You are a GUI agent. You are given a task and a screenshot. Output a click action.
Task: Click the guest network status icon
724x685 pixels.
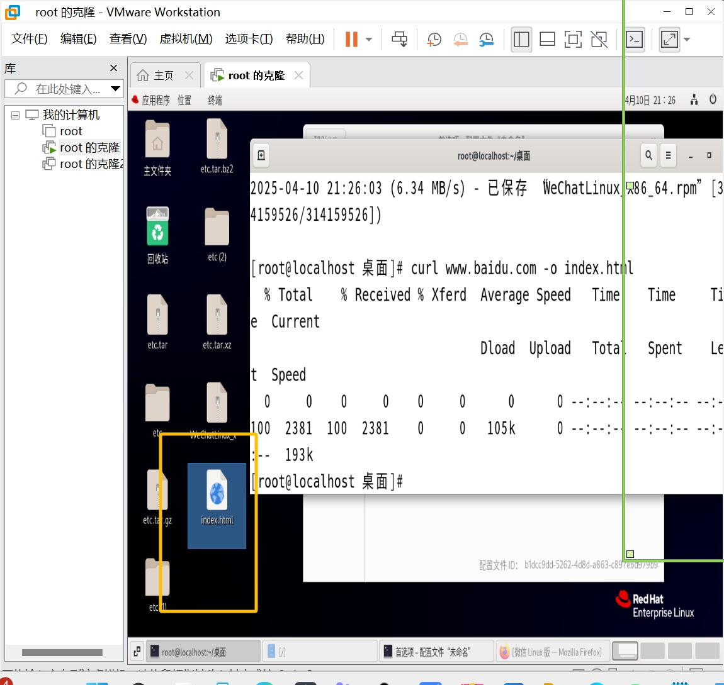coord(694,99)
